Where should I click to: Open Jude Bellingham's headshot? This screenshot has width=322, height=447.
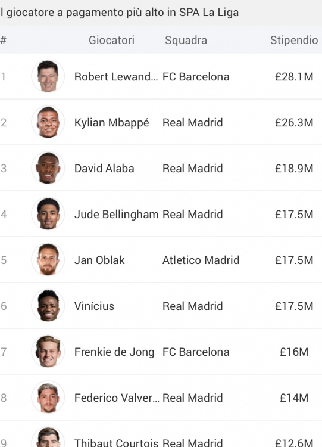coord(48,214)
